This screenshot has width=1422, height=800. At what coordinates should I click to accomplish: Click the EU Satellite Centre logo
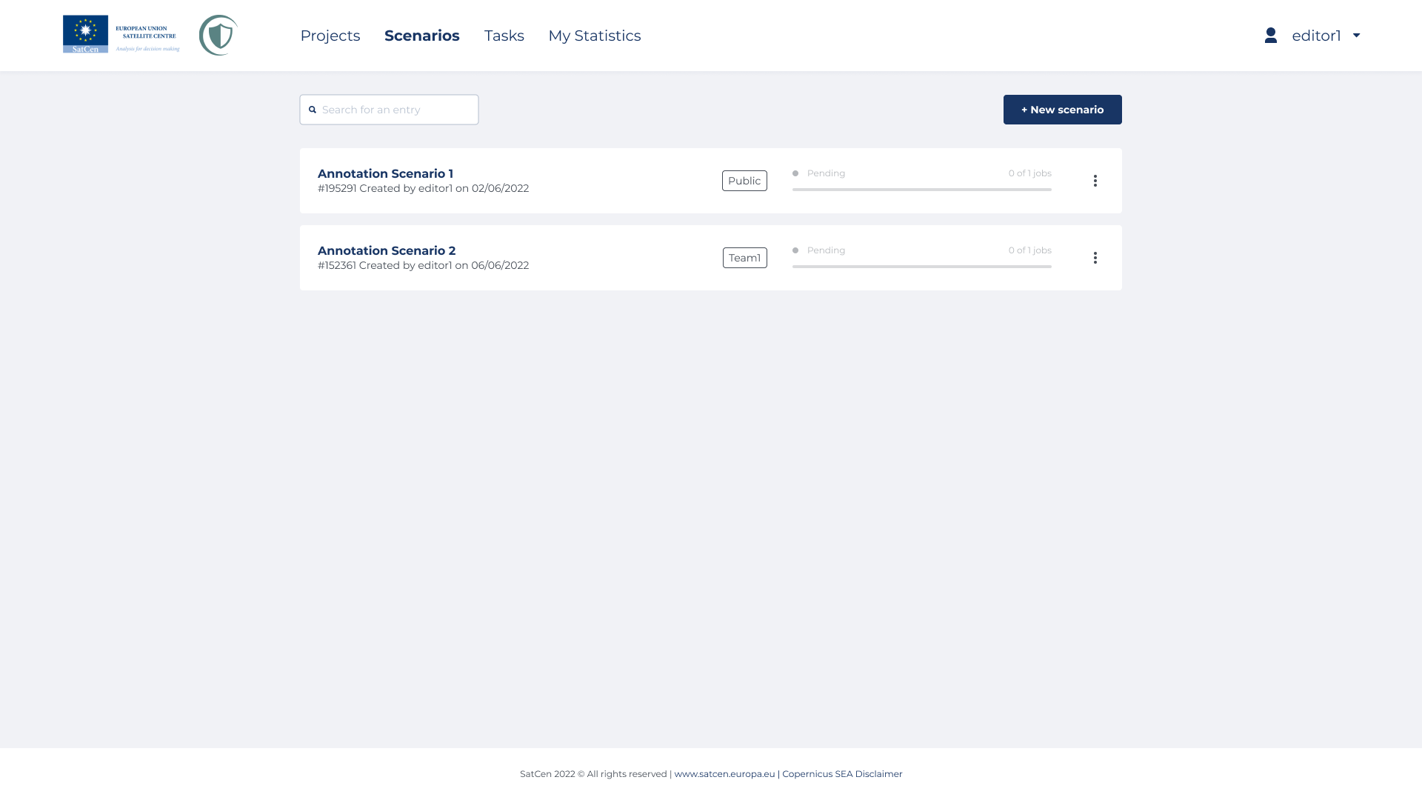121,34
